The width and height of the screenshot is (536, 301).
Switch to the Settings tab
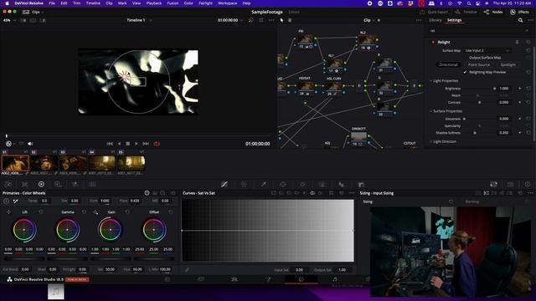(x=454, y=20)
